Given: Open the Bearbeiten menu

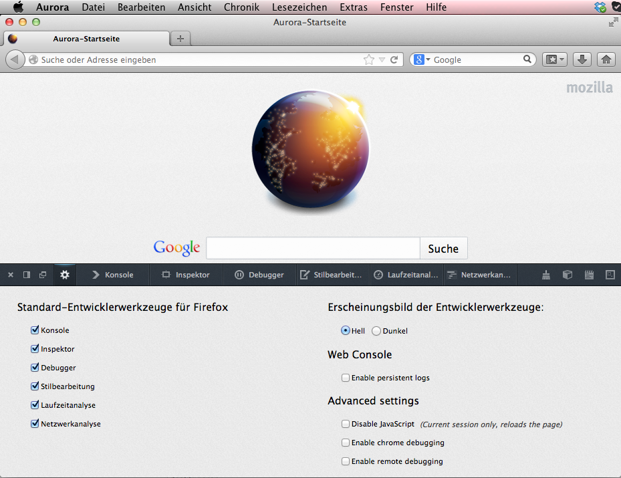Looking at the screenshot, I should [x=142, y=7].
